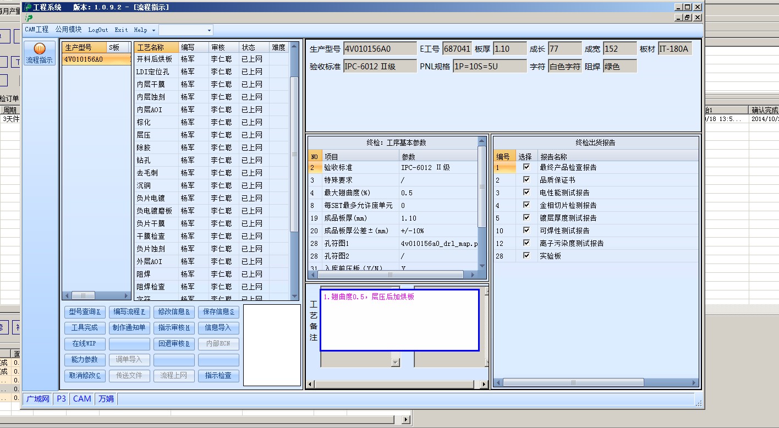This screenshot has height=428, width=779.
Task: Click the 难度 column header
Action: (x=279, y=47)
